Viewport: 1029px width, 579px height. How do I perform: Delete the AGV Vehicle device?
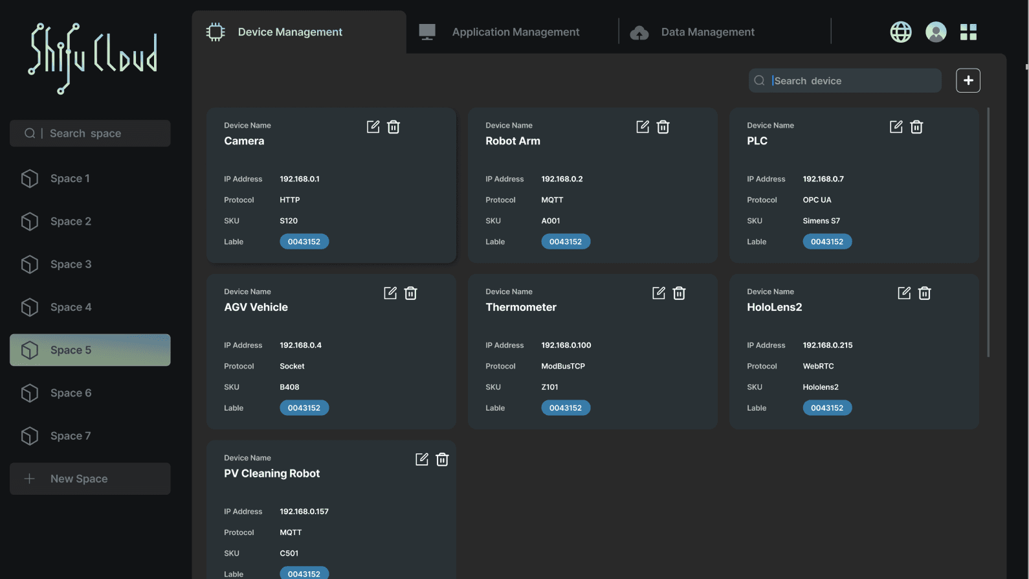(410, 293)
